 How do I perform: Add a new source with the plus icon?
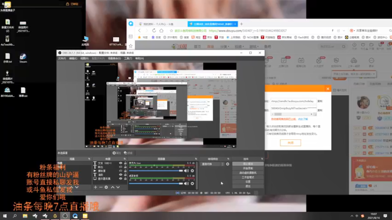pos(95,187)
